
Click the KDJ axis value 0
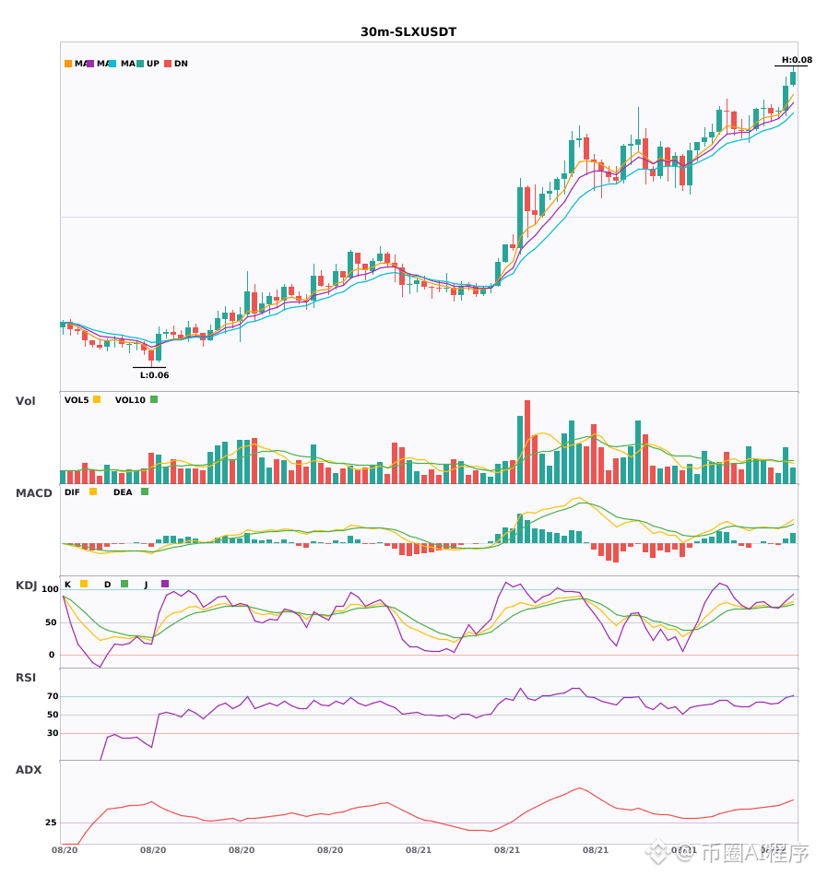point(52,655)
